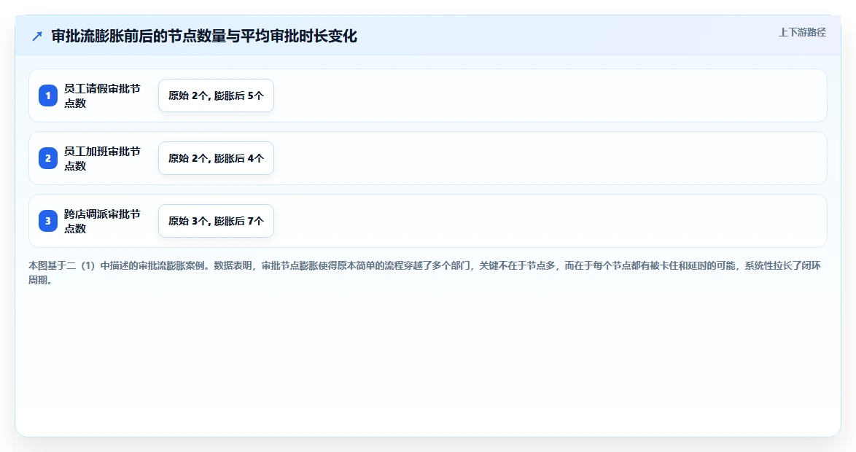The height and width of the screenshot is (452, 856).
Task: Click the arrow icon beside the card title
Action: tap(37, 36)
